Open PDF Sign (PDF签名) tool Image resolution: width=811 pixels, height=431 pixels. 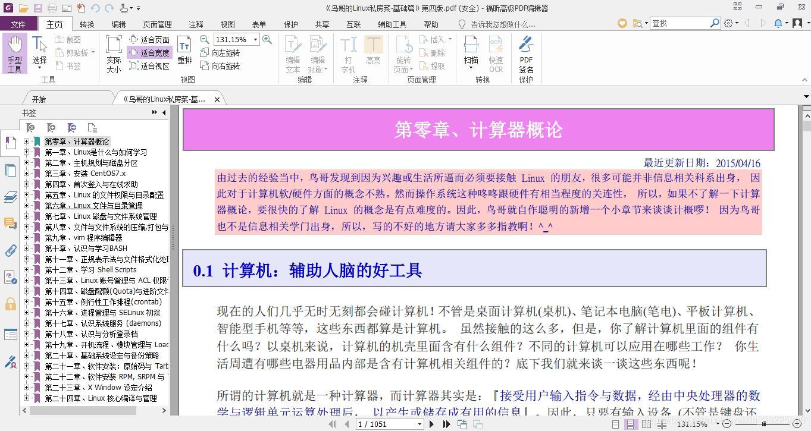[x=526, y=54]
